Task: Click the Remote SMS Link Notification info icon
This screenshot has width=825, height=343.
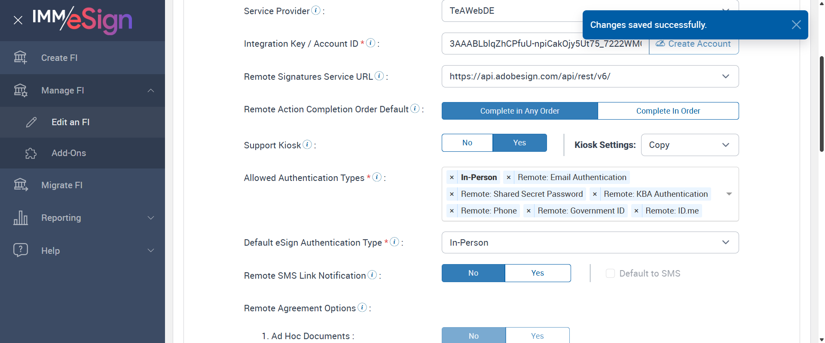Action: (x=372, y=275)
